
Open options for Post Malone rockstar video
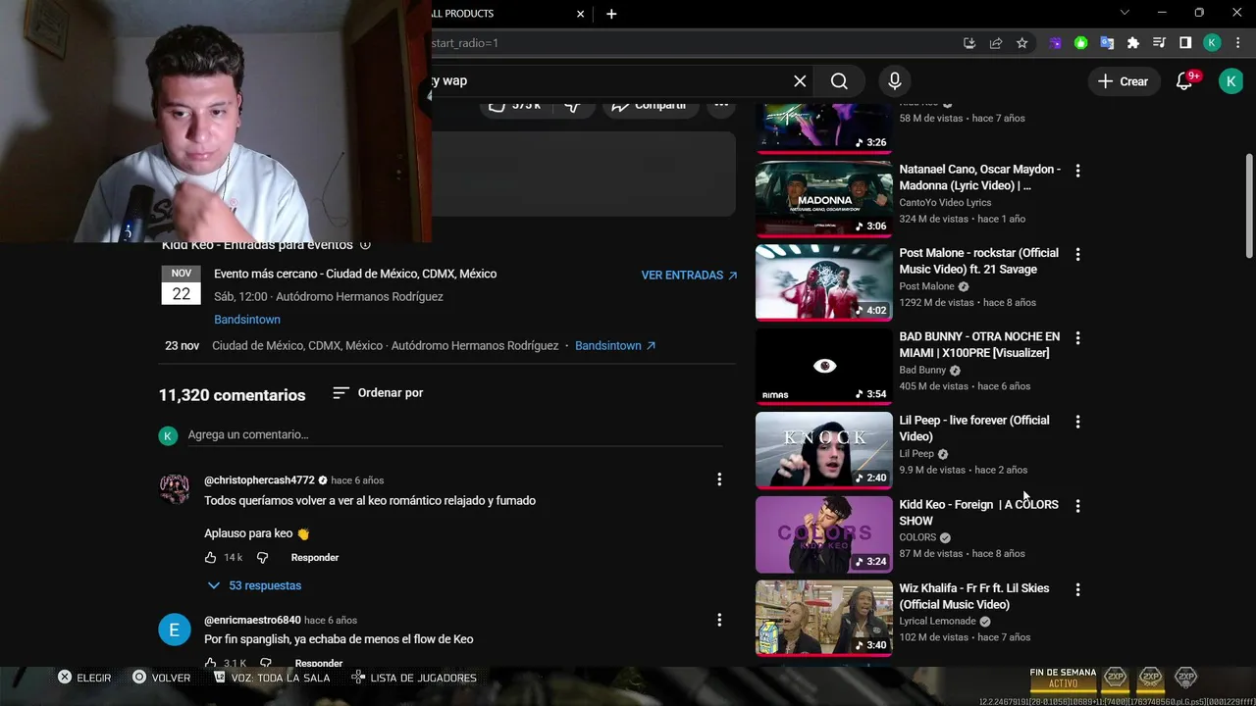[x=1077, y=254]
